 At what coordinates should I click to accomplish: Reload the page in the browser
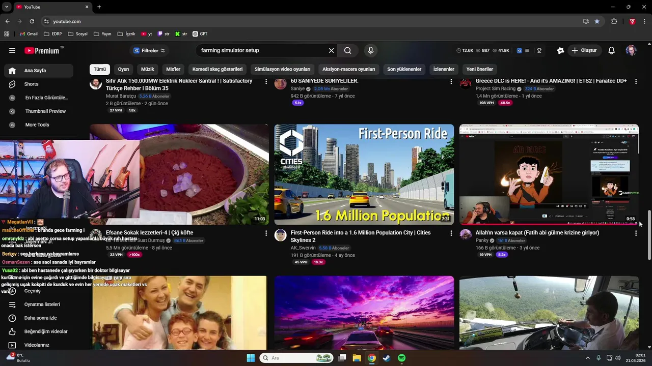(x=32, y=21)
